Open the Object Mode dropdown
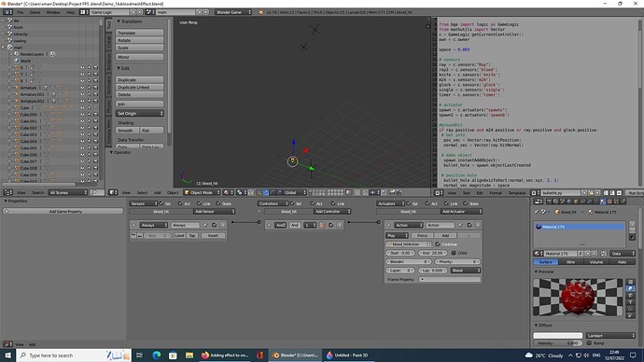 203,192
